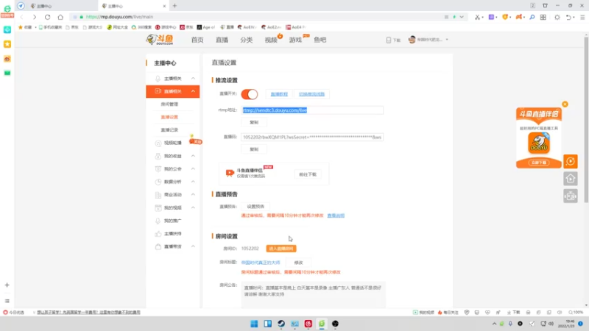
Task: Open 游戏 in the Douyu navigation
Action: click(295, 40)
